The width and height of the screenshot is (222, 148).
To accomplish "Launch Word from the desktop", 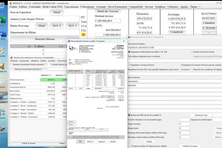I will 3,34.
